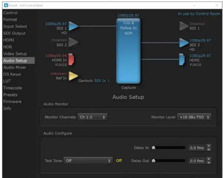Viewport: 223px width, 178px height.
Task: Click the Delay Out 0.0 fms field
Action: [197, 161]
